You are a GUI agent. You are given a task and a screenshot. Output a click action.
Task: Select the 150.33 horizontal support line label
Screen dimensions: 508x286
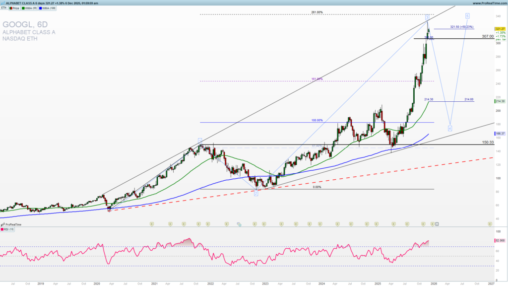tap(488, 143)
